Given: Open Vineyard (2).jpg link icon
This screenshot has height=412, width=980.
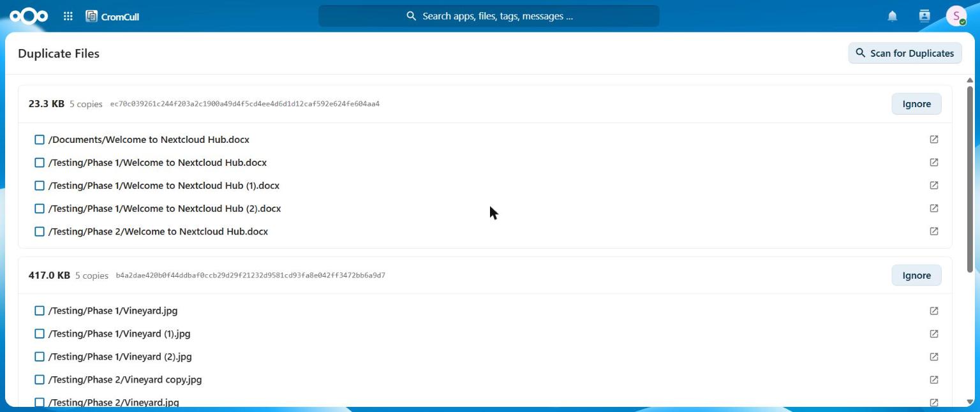Looking at the screenshot, I should pos(934,357).
